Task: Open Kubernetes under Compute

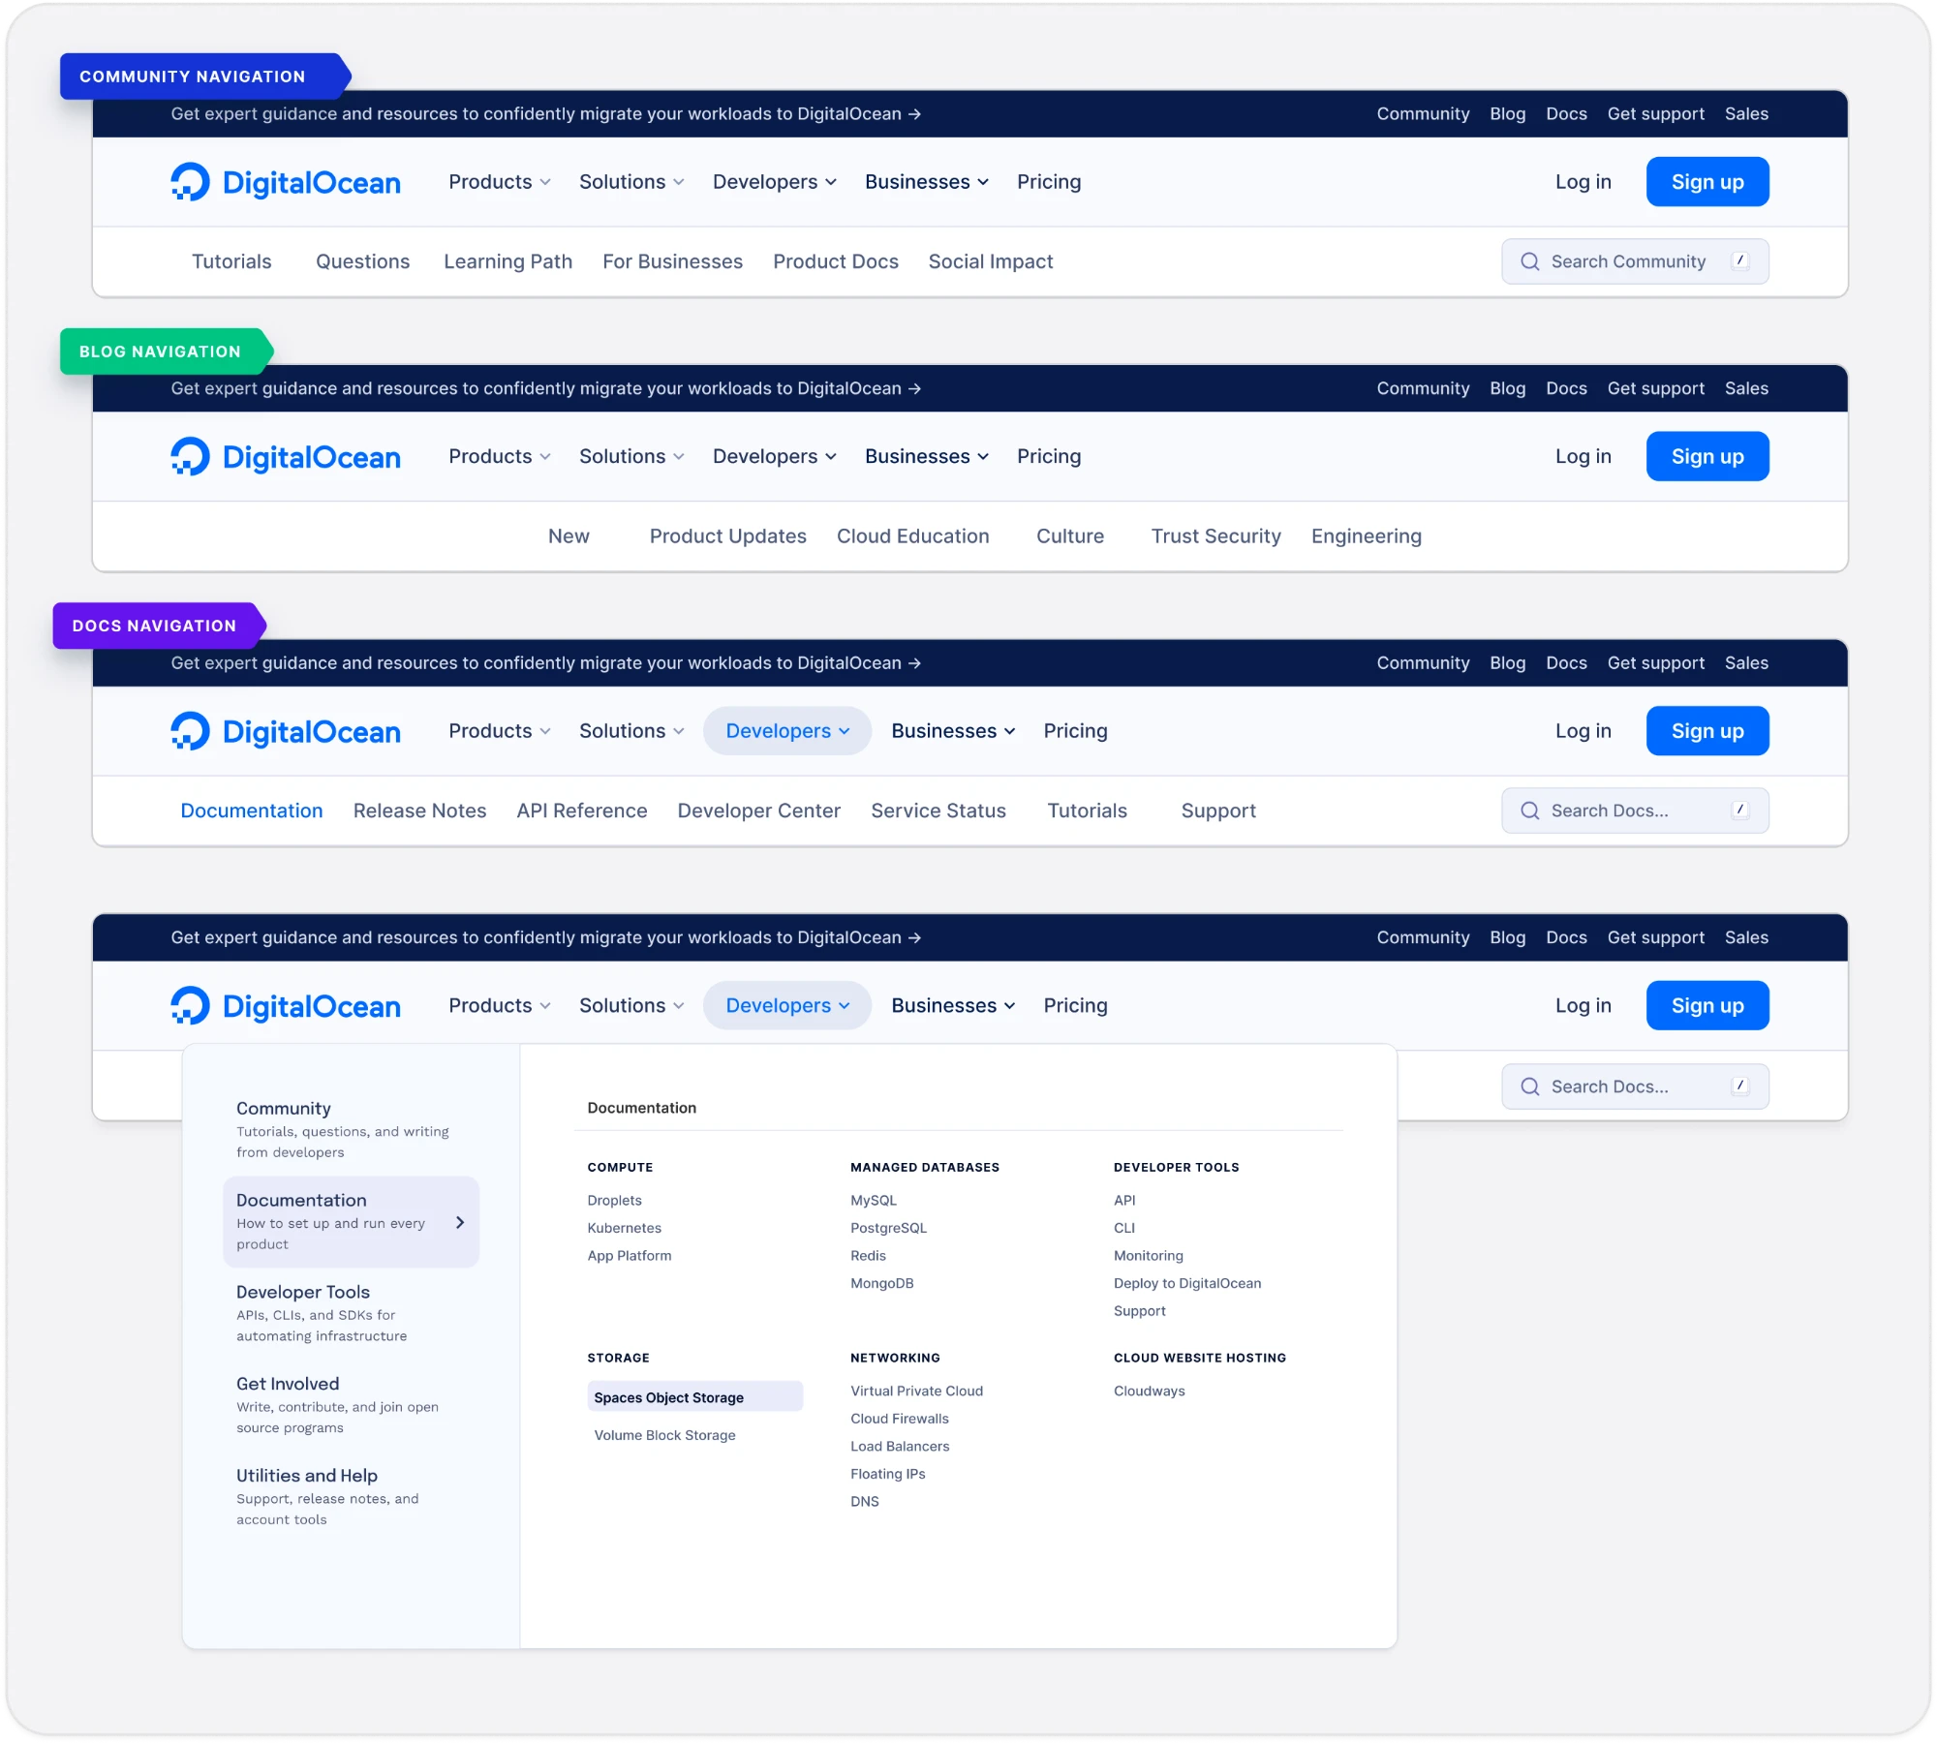Action: tap(625, 1228)
